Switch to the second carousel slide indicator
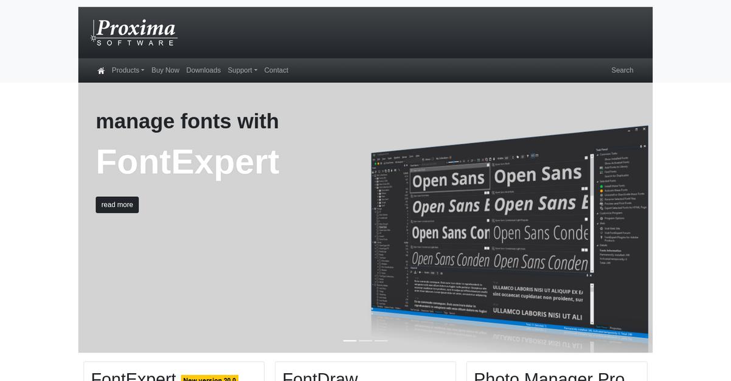The image size is (731, 381). [365, 340]
